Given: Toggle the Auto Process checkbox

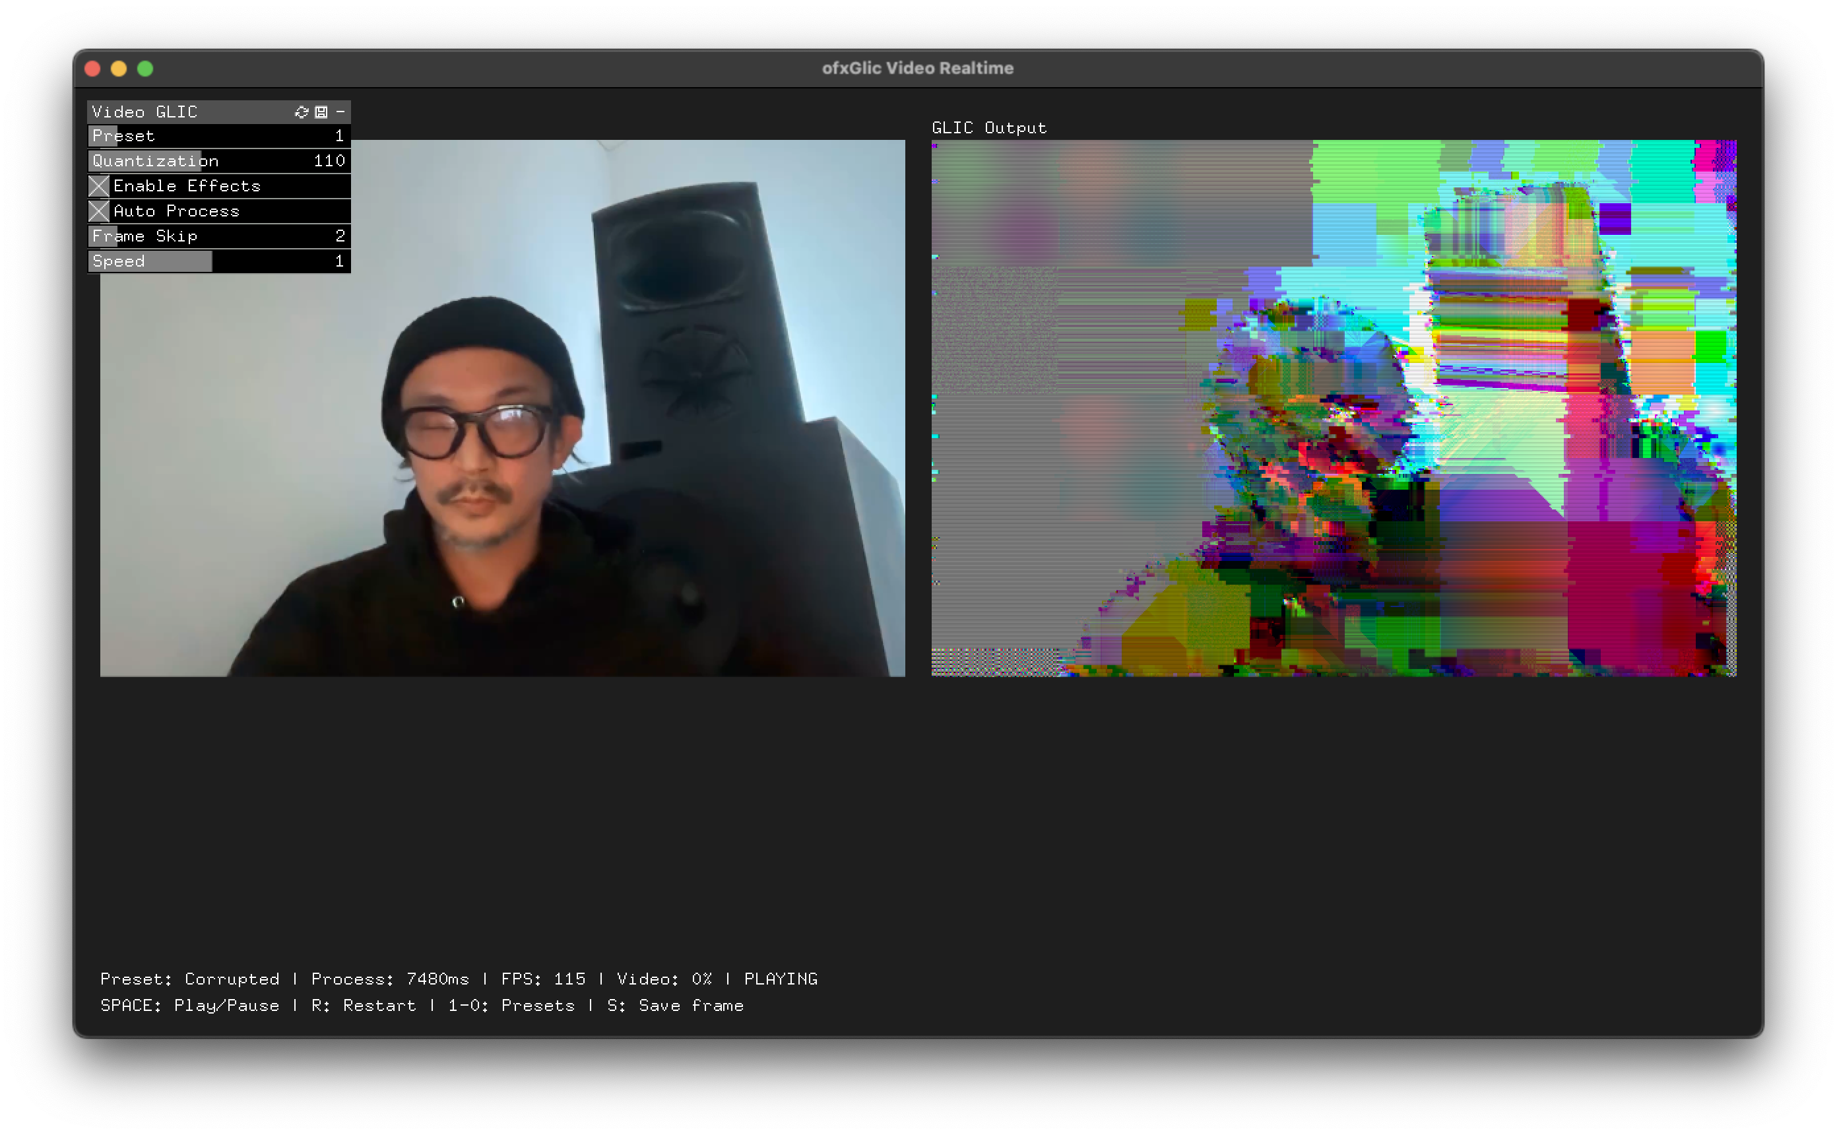Looking at the screenshot, I should click(x=99, y=212).
